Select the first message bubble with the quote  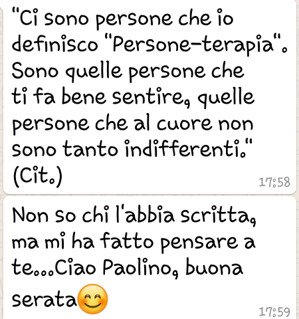tap(149, 97)
